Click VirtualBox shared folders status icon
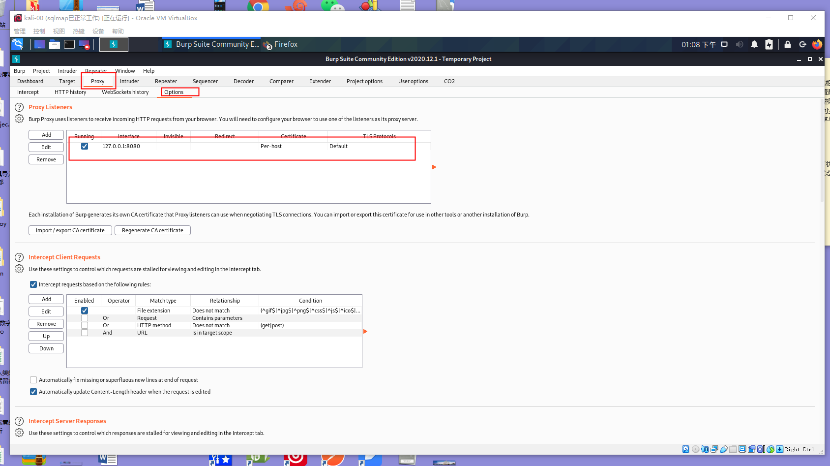 coord(733,449)
